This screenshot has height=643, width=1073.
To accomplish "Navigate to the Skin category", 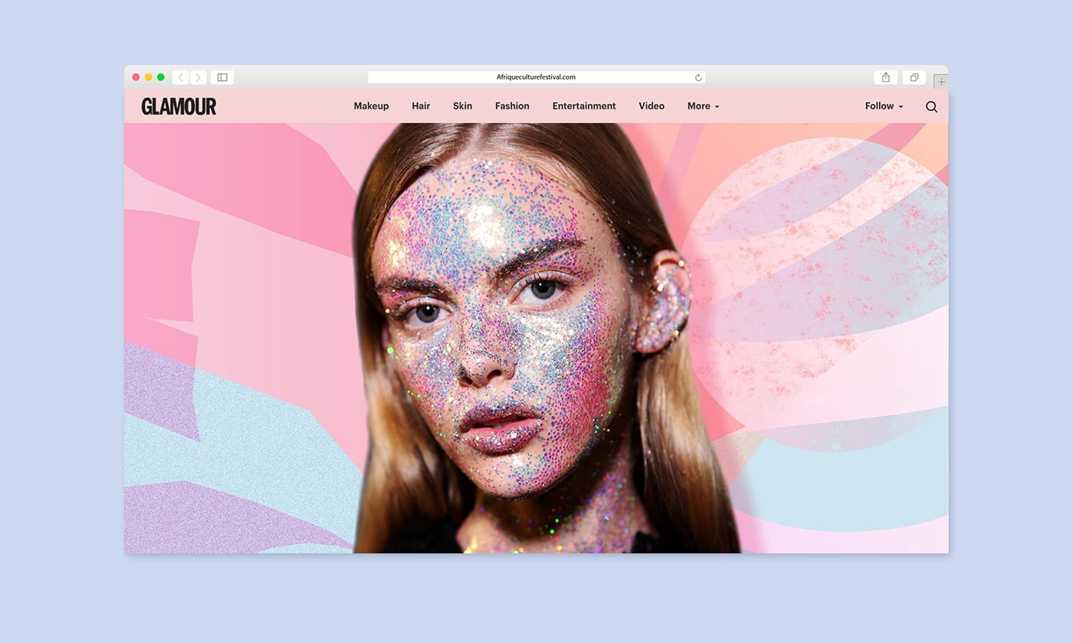I will 462,106.
